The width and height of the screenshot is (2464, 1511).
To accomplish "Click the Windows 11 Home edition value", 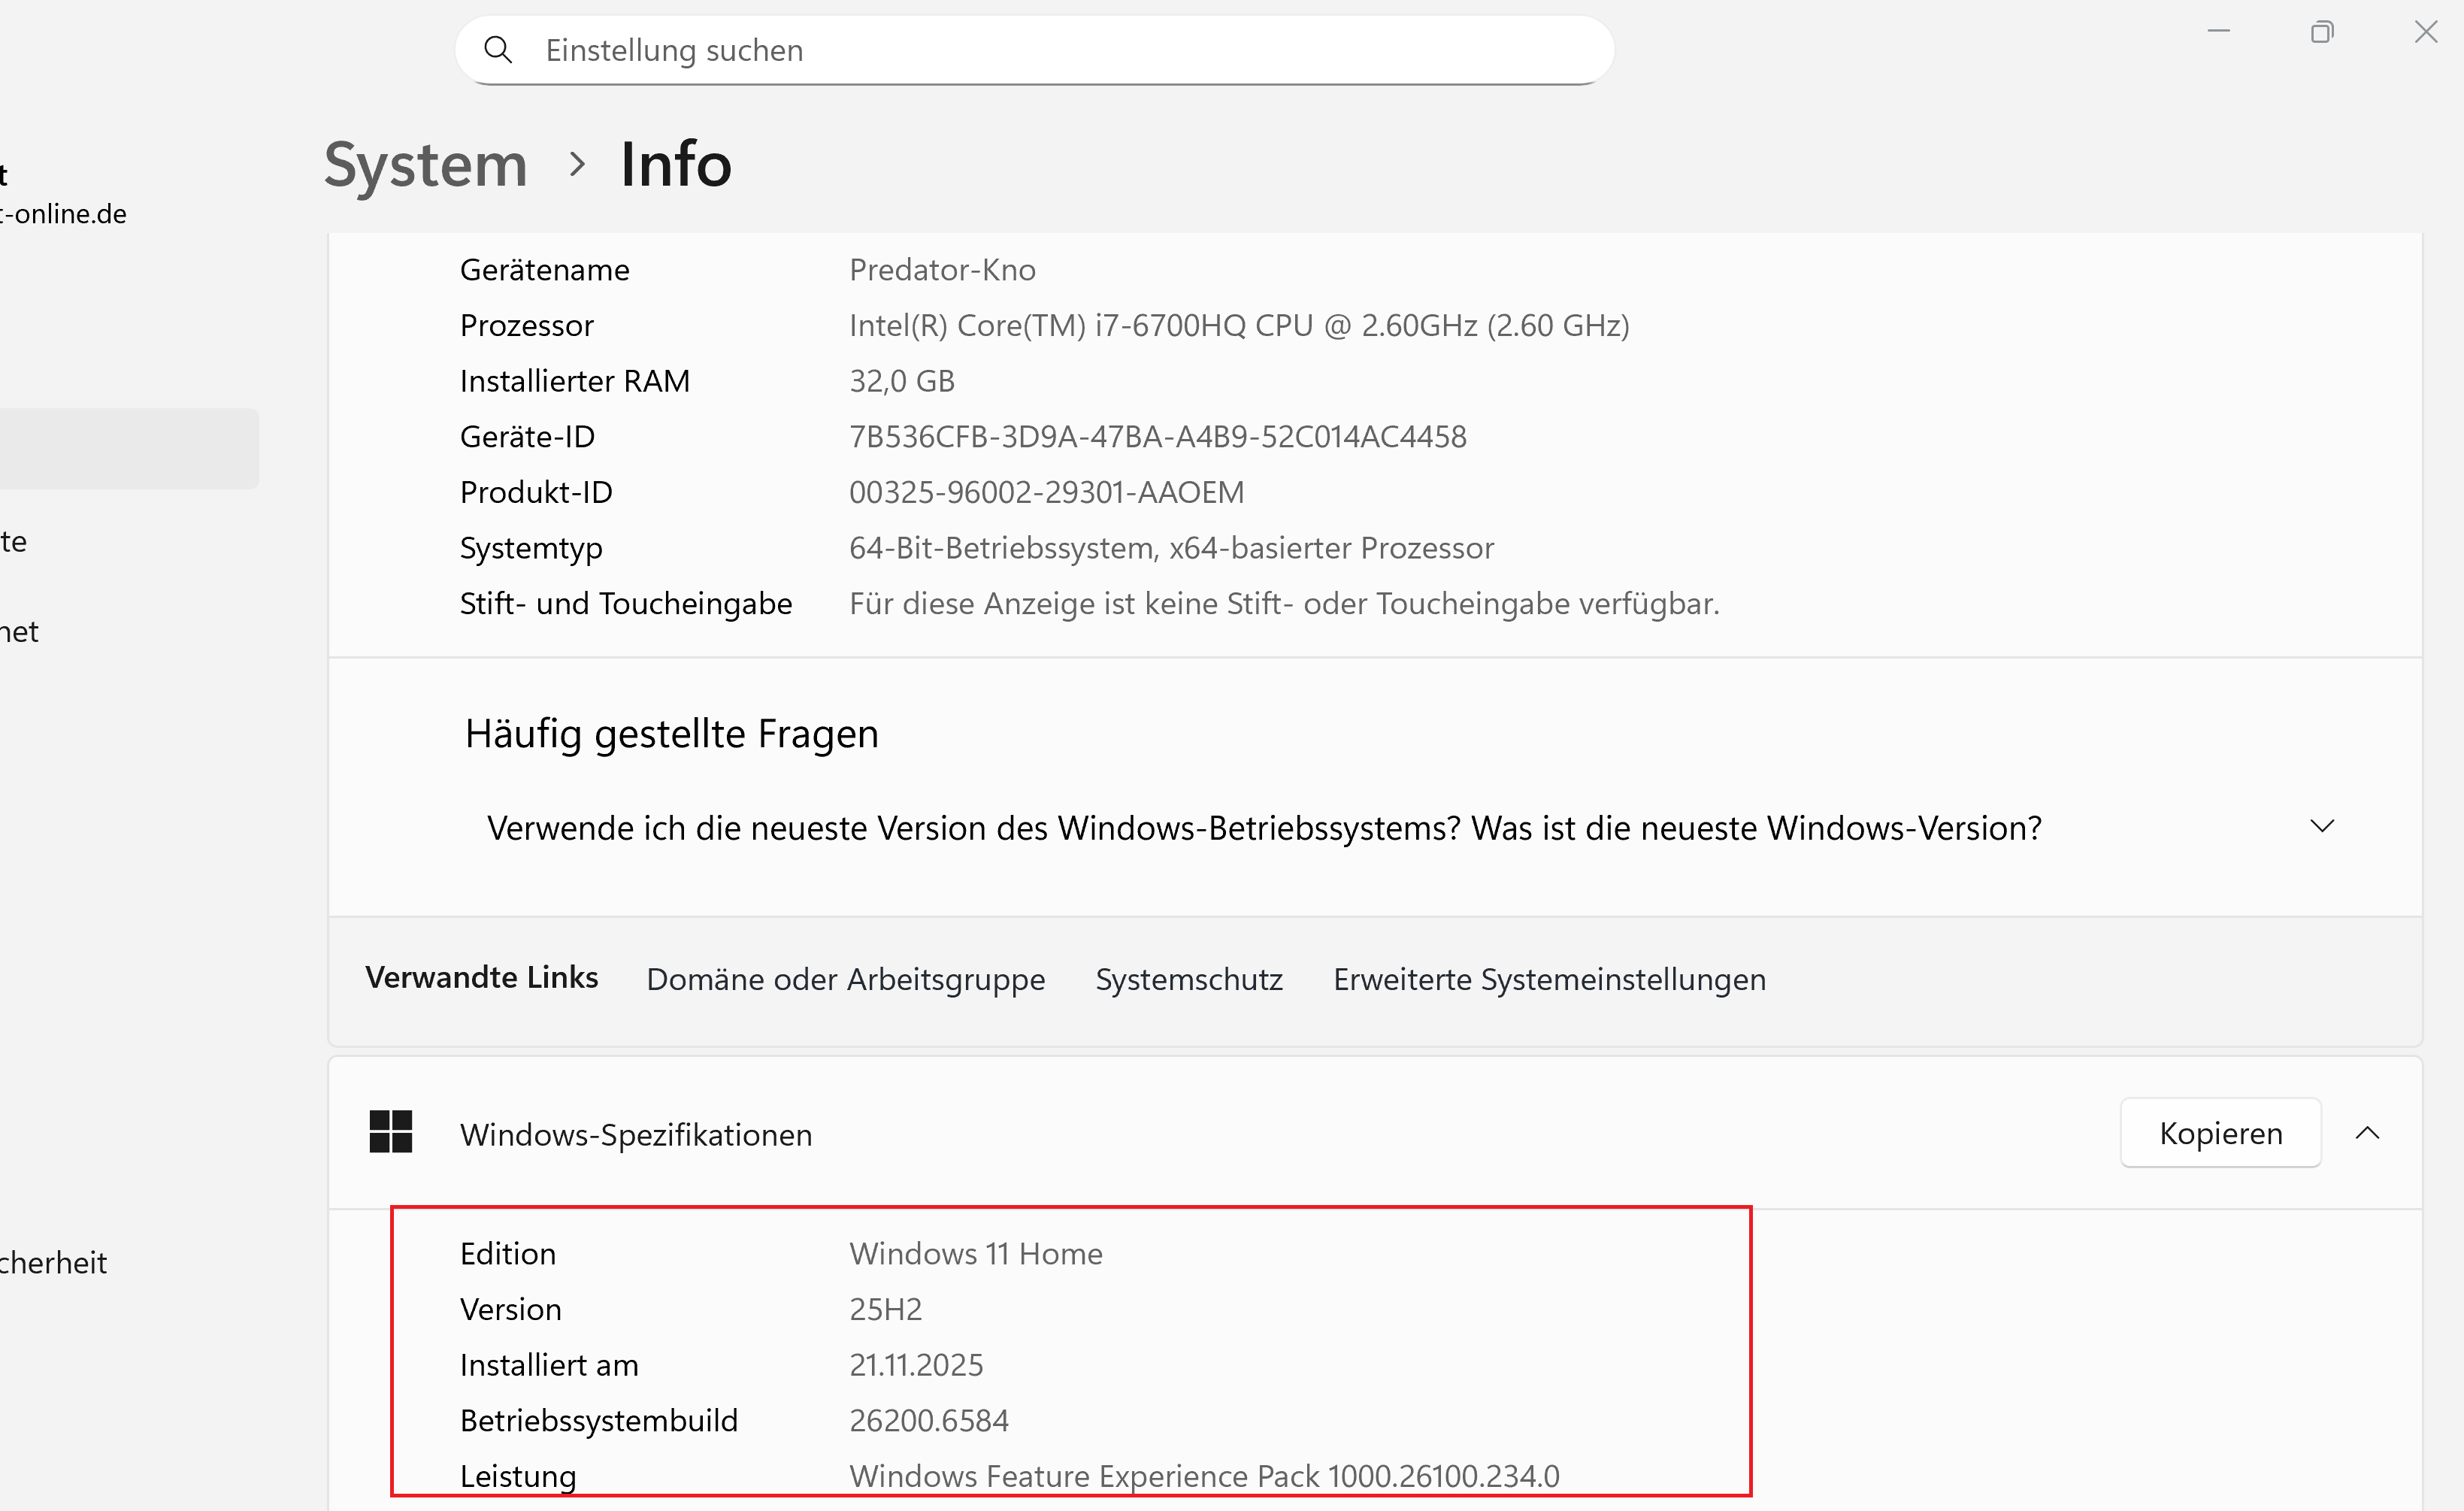I will tap(975, 1254).
